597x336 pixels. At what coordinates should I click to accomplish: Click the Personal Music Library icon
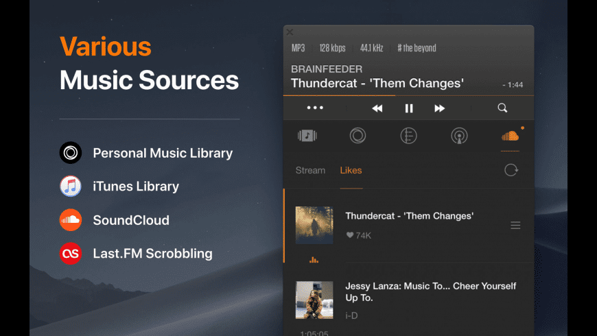71,153
